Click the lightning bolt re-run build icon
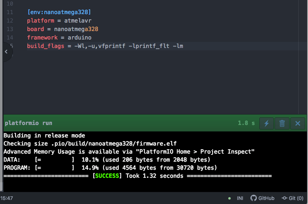308x204 pixels. pos(266,123)
